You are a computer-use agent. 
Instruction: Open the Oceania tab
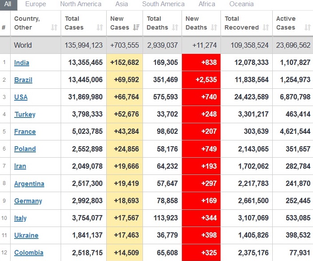pos(241,4)
